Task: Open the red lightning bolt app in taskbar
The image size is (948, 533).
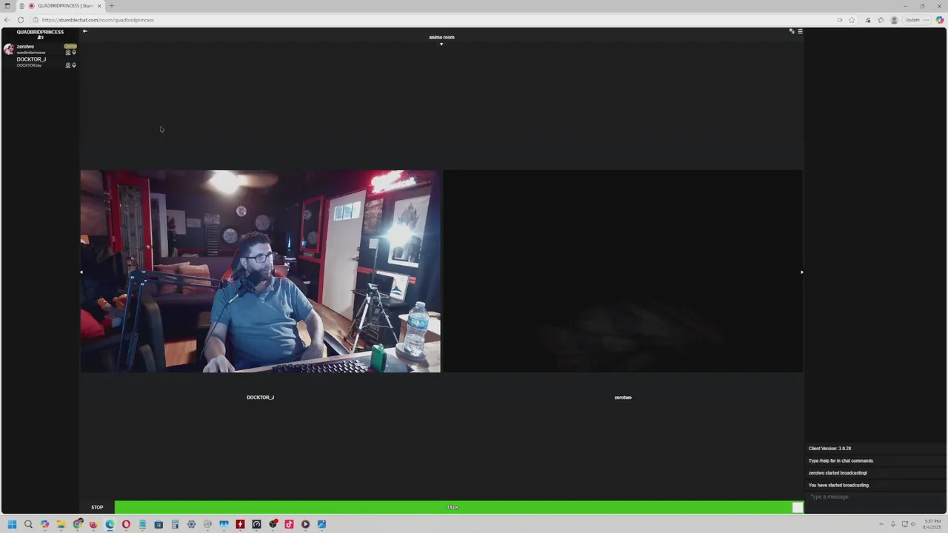Action: pos(240,524)
